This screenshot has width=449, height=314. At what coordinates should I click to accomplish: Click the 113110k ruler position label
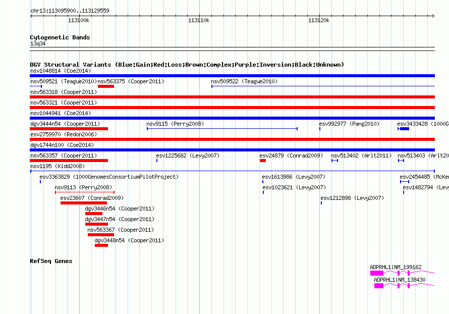click(199, 20)
